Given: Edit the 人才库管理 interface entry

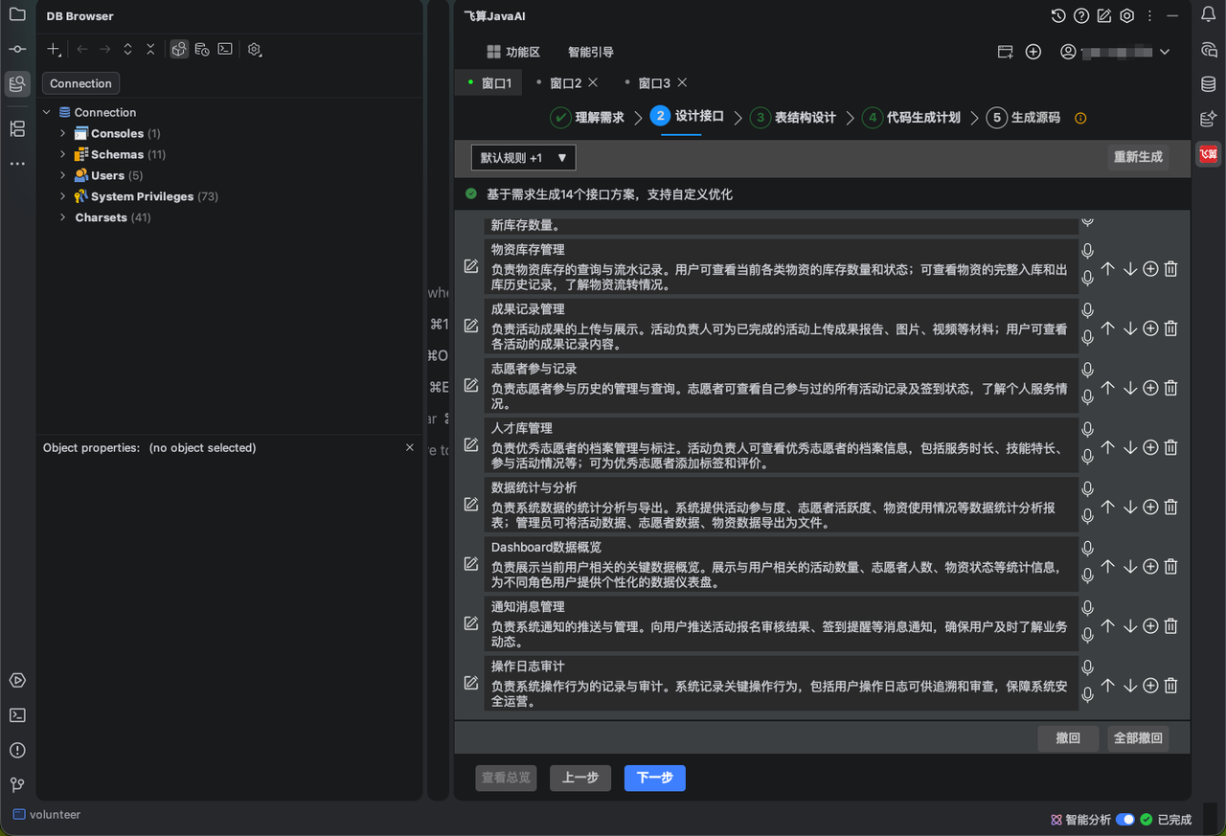Looking at the screenshot, I should tap(471, 444).
